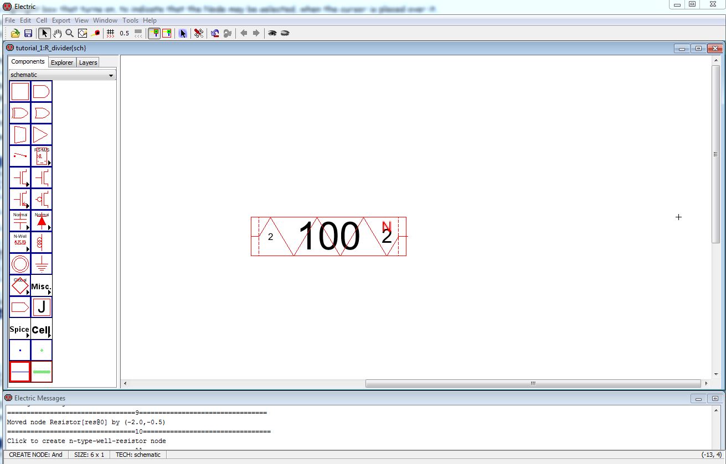Viewport: 726px width, 464px height.
Task: Open the Tools menu
Action: click(130, 20)
